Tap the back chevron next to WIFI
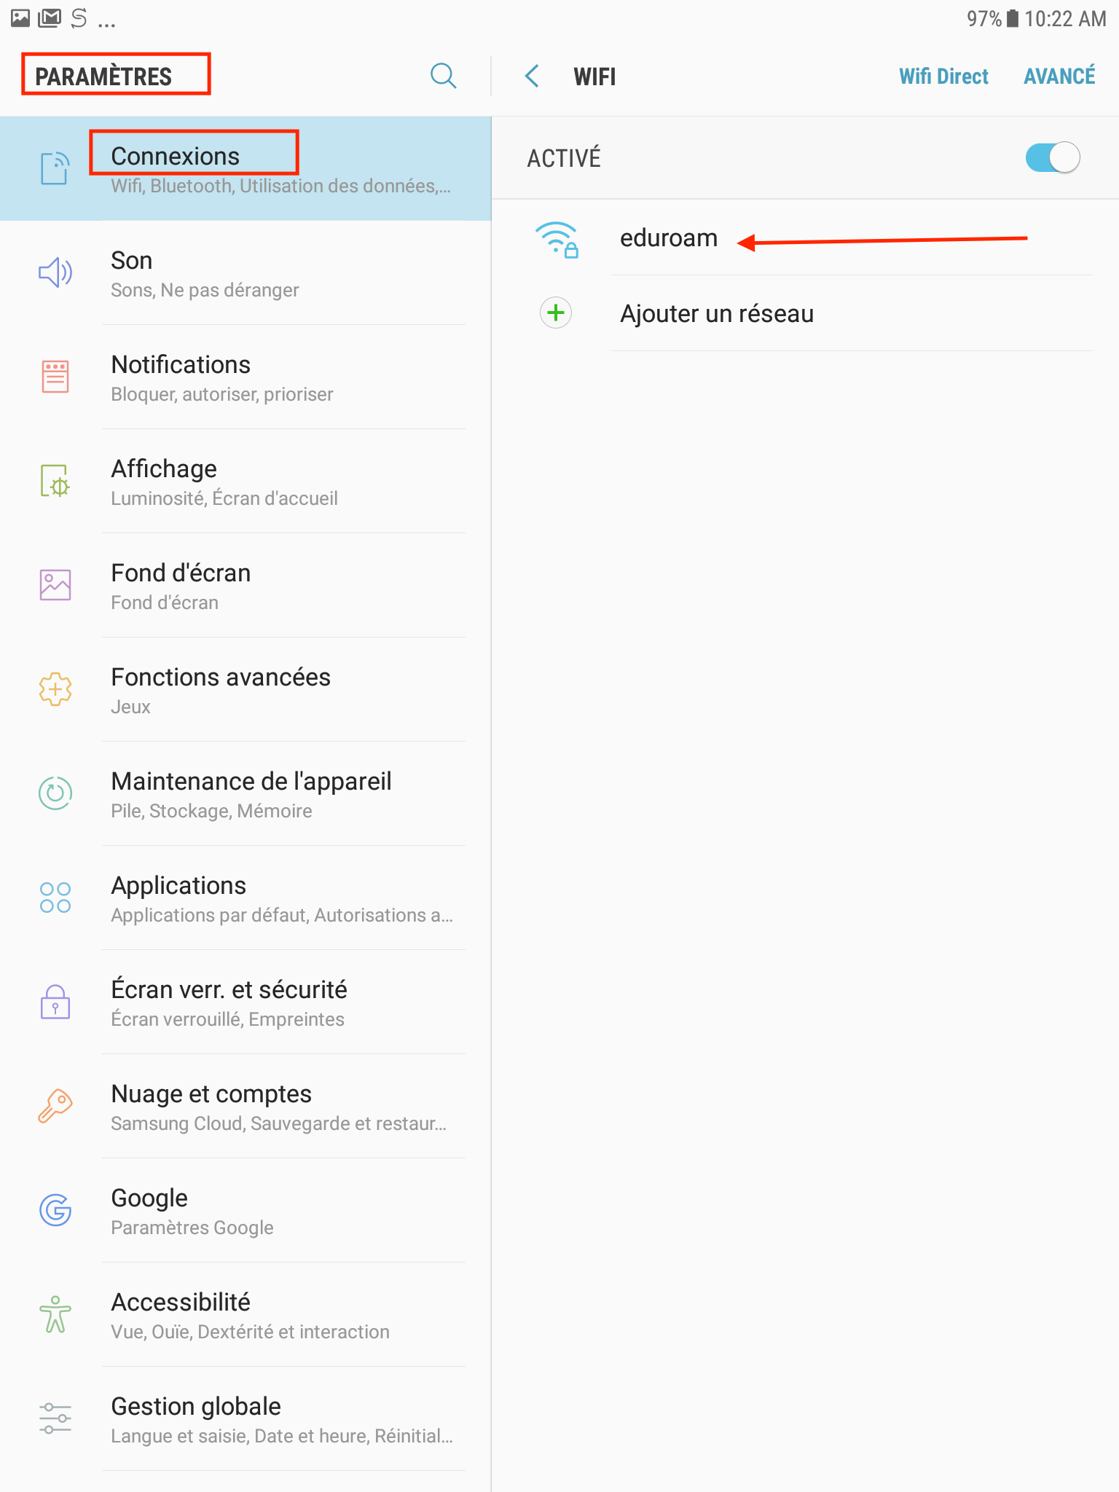Viewport: 1119px width, 1492px height. point(533,76)
